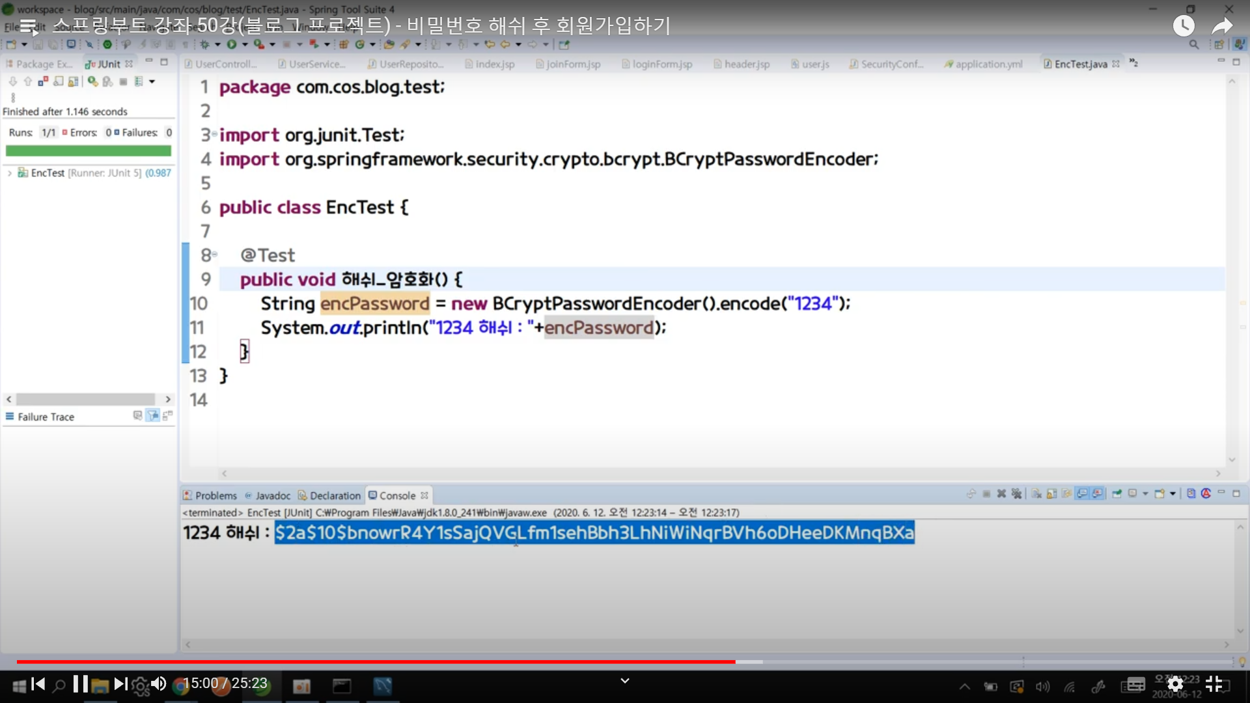Open Run dropdown arrow in toolbar

(x=245, y=44)
